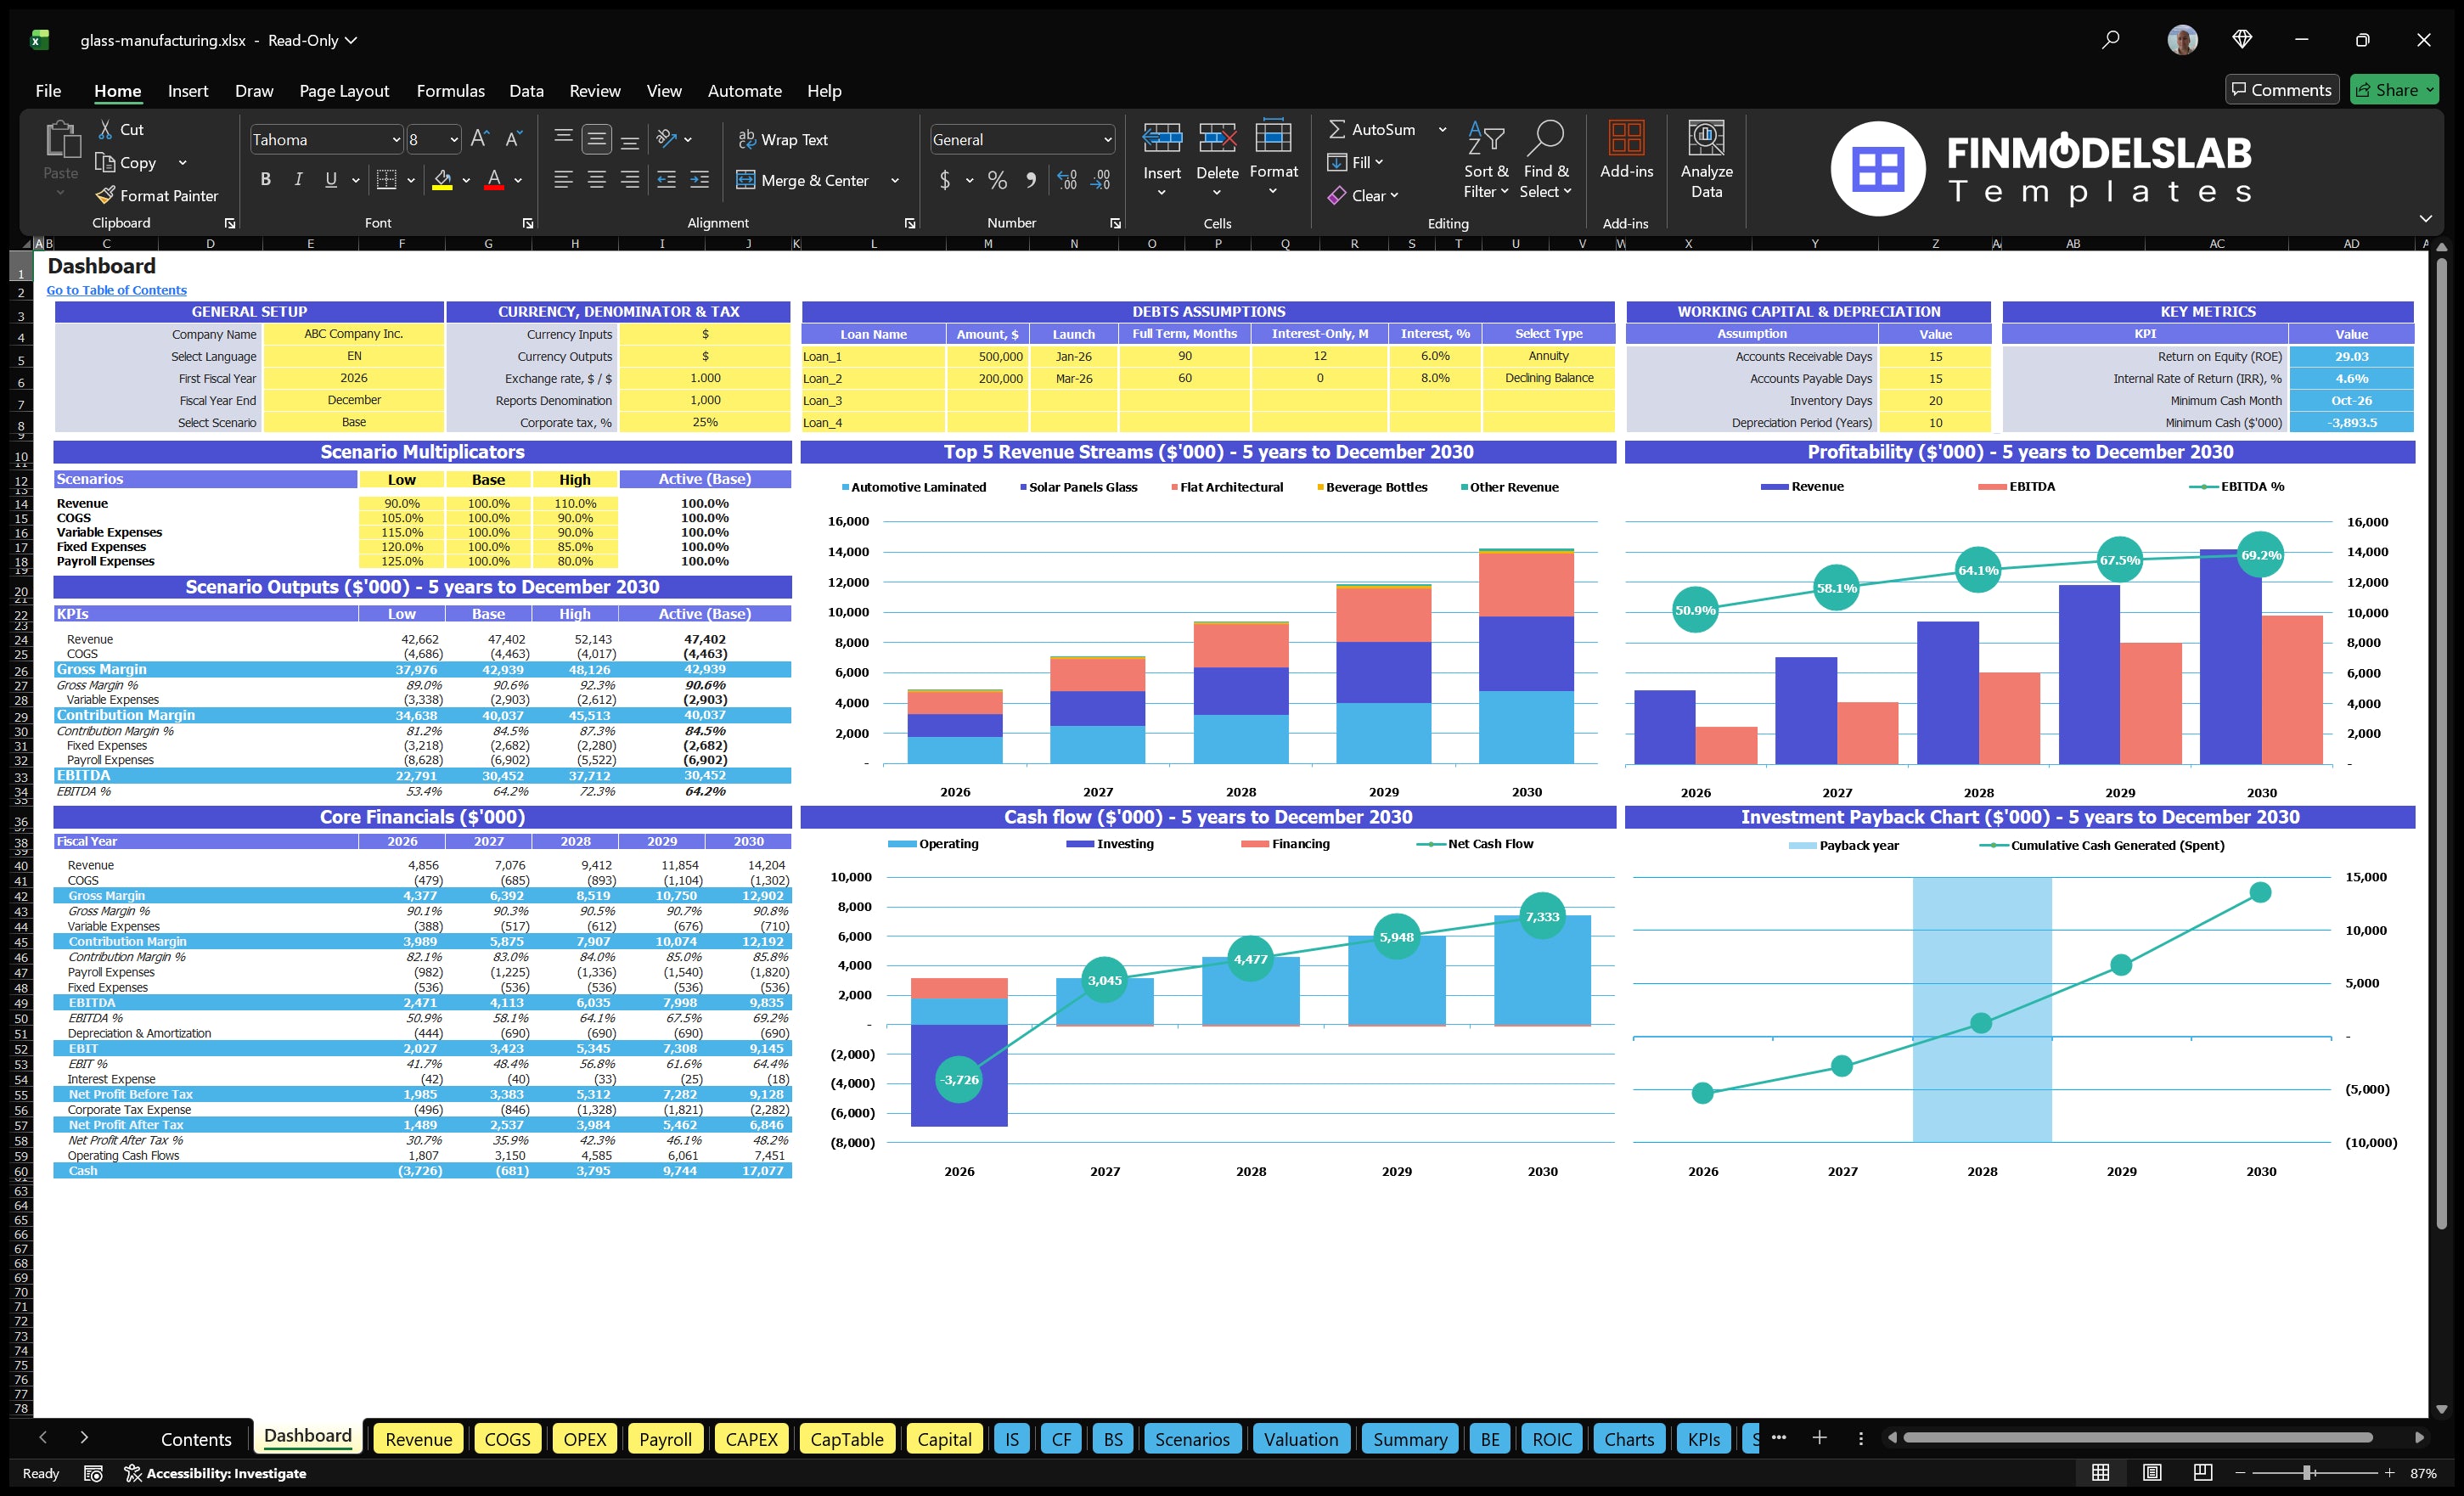Open Sort & Filter options
The width and height of the screenshot is (2464, 1496).
1486,160
